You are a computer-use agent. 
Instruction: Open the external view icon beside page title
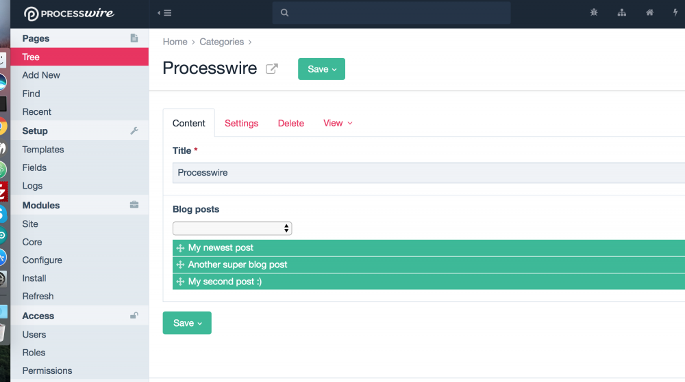point(272,69)
